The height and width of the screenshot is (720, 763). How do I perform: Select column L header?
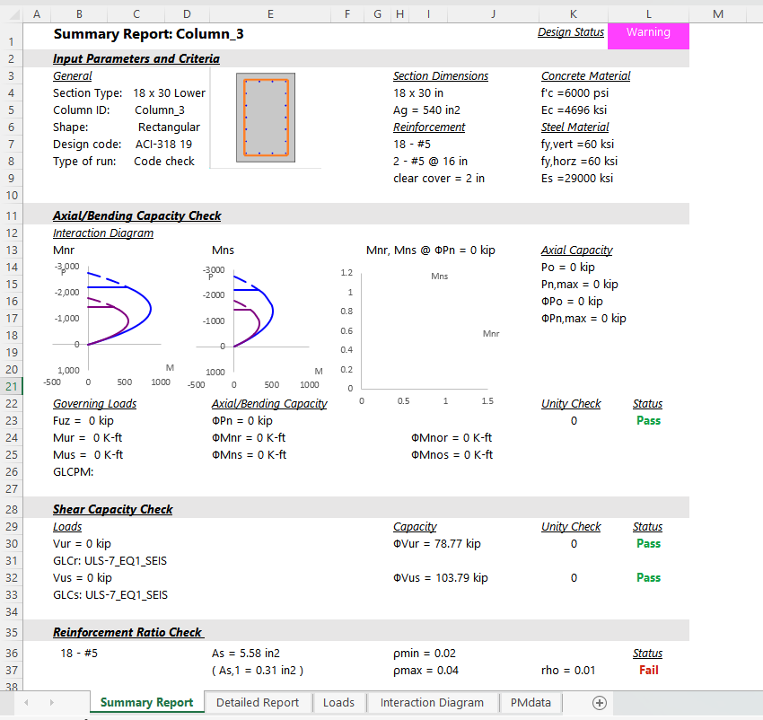click(648, 13)
